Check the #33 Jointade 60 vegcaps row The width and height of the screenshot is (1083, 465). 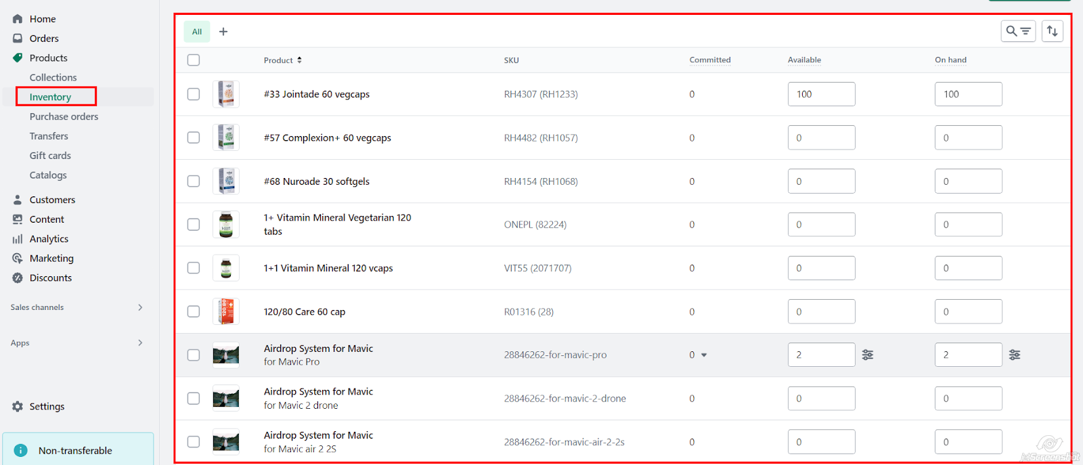(194, 94)
